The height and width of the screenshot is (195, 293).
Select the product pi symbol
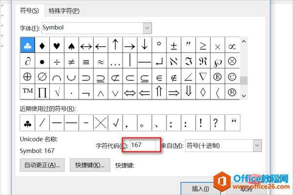tap(42, 92)
